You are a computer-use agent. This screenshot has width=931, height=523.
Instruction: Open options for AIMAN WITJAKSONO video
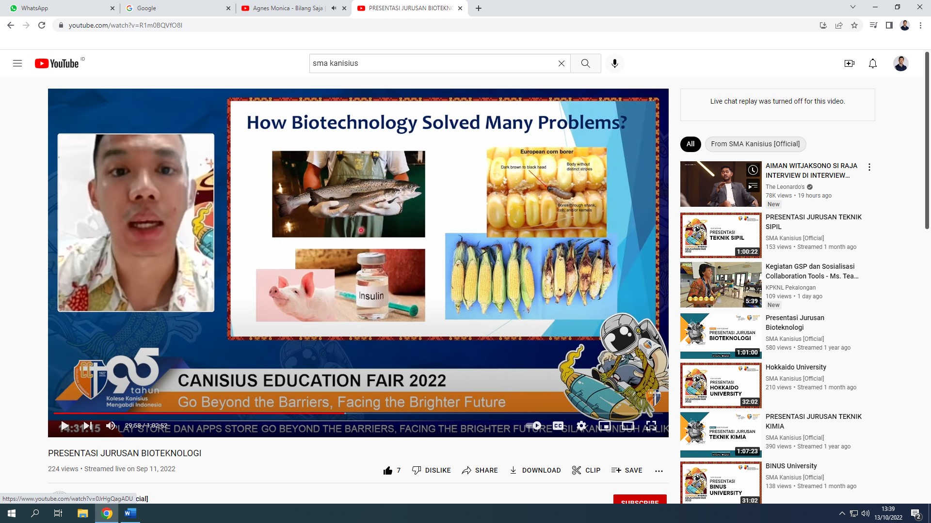(869, 167)
